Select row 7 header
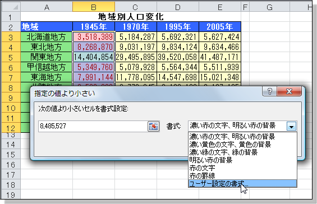The height and width of the screenshot is (204, 317). click(11, 77)
